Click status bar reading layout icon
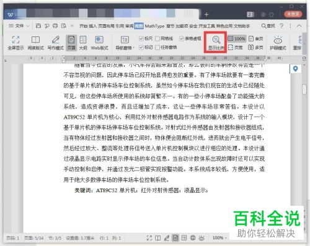Screen dimensions: 310x246 pyautogui.click(x=158, y=238)
